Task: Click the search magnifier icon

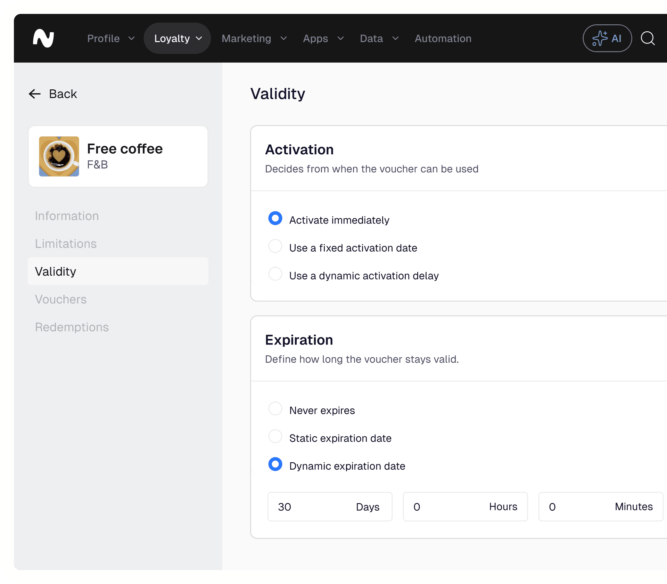Action: point(648,38)
